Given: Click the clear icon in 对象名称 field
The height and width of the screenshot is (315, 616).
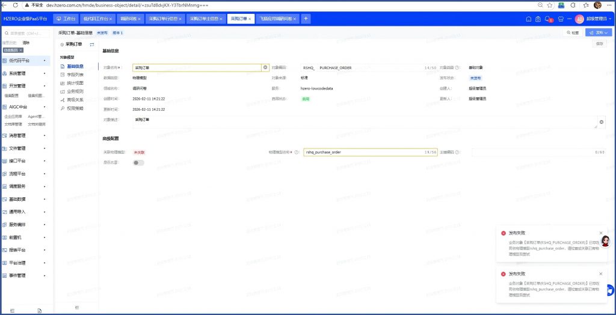Looking at the screenshot, I should click(265, 68).
